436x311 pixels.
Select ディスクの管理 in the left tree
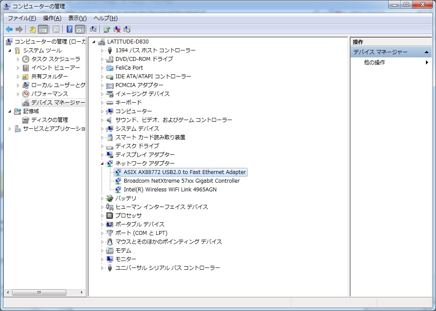point(49,120)
